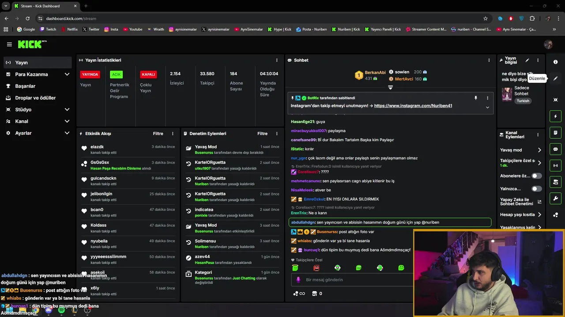
Task: Open Yapay Zeka ile Sohbet Denetimi external link
Action: click(539, 202)
